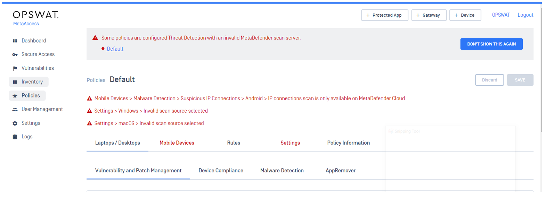Click warning triangle in Threat Detection banner
The height and width of the screenshot is (197, 546).
pyautogui.click(x=95, y=38)
